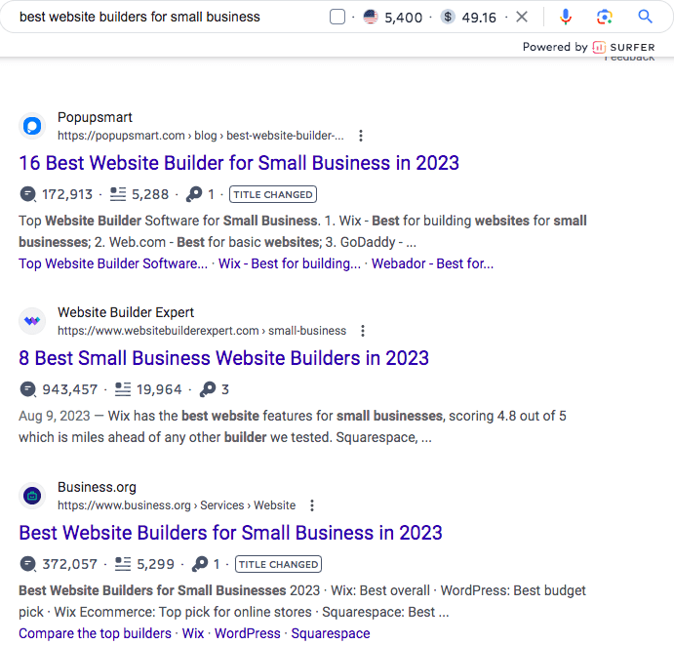The height and width of the screenshot is (645, 674).
Task: Click the websitebuilderexpert.com URL breadcrumb
Action: 202,331
